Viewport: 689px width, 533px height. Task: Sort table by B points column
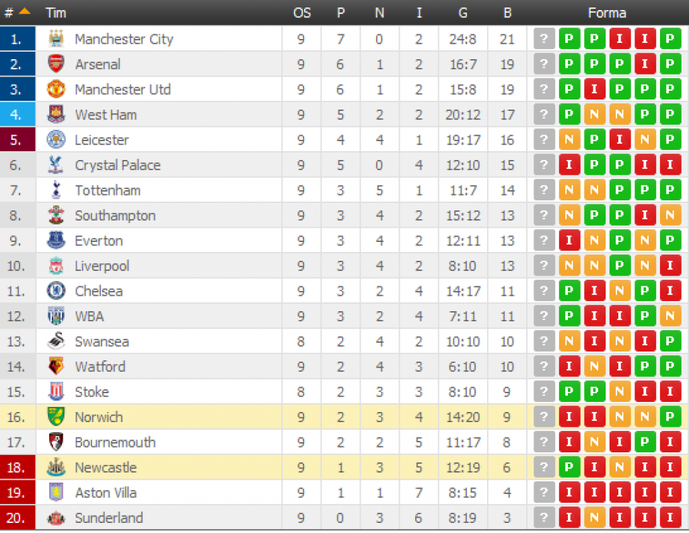(507, 13)
